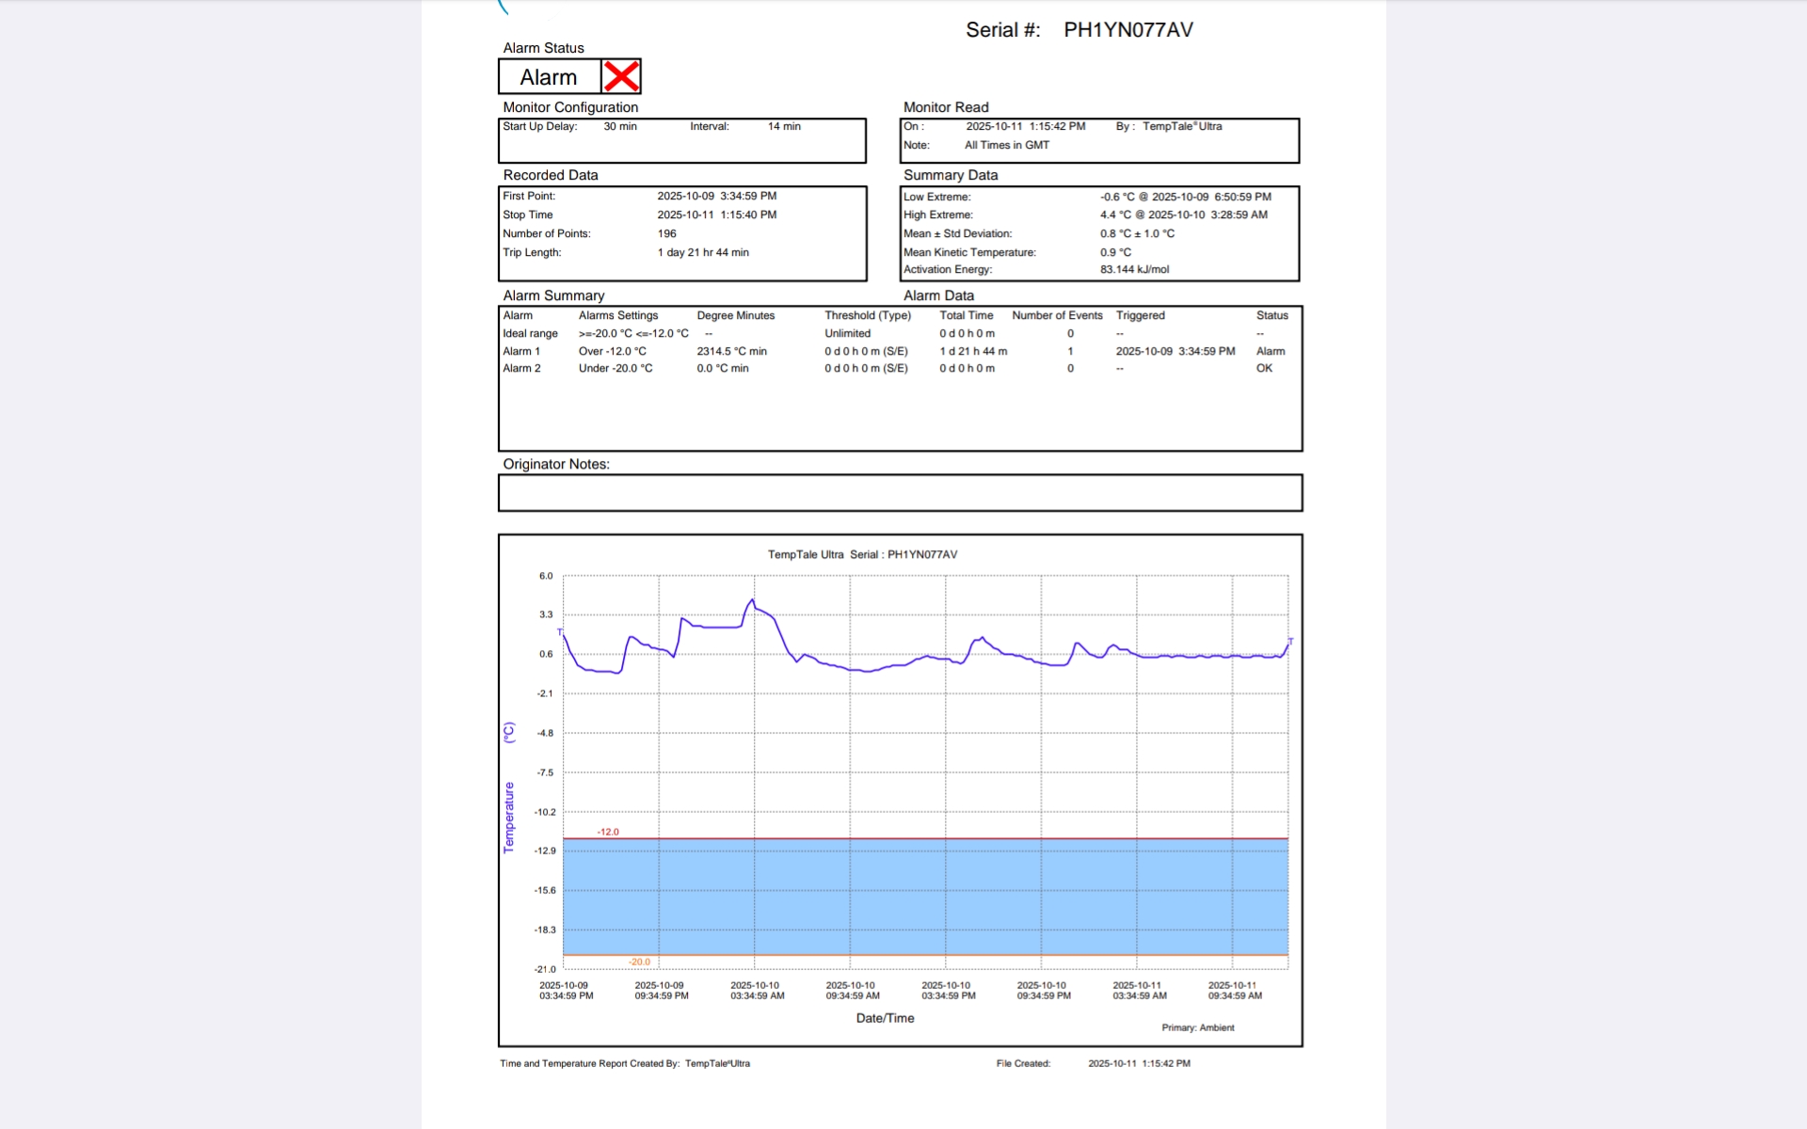Click the Date/Time axis label
This screenshot has height=1129, width=1807.
point(885,1018)
